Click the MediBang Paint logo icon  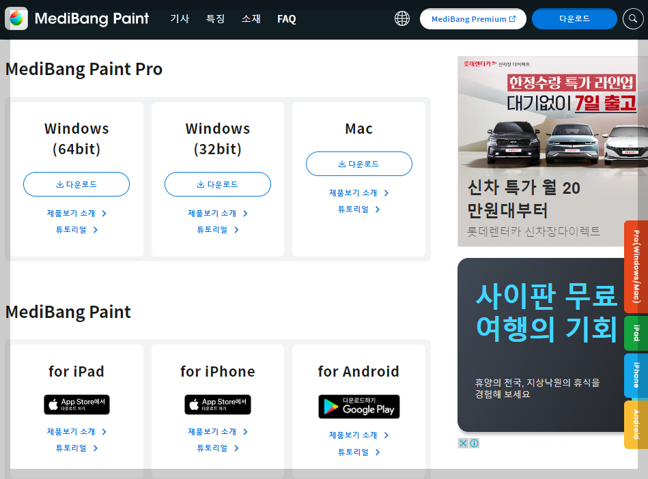pos(16,18)
